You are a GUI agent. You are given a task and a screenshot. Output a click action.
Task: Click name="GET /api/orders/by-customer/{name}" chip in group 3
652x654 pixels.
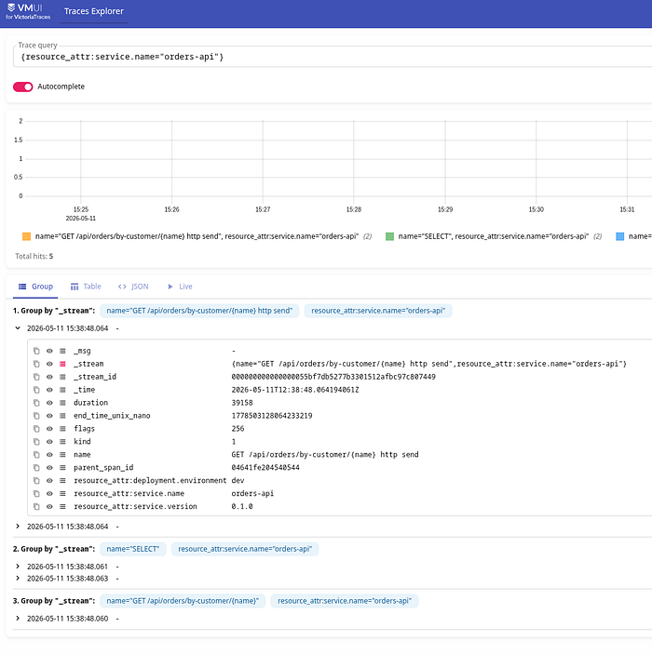(x=183, y=601)
